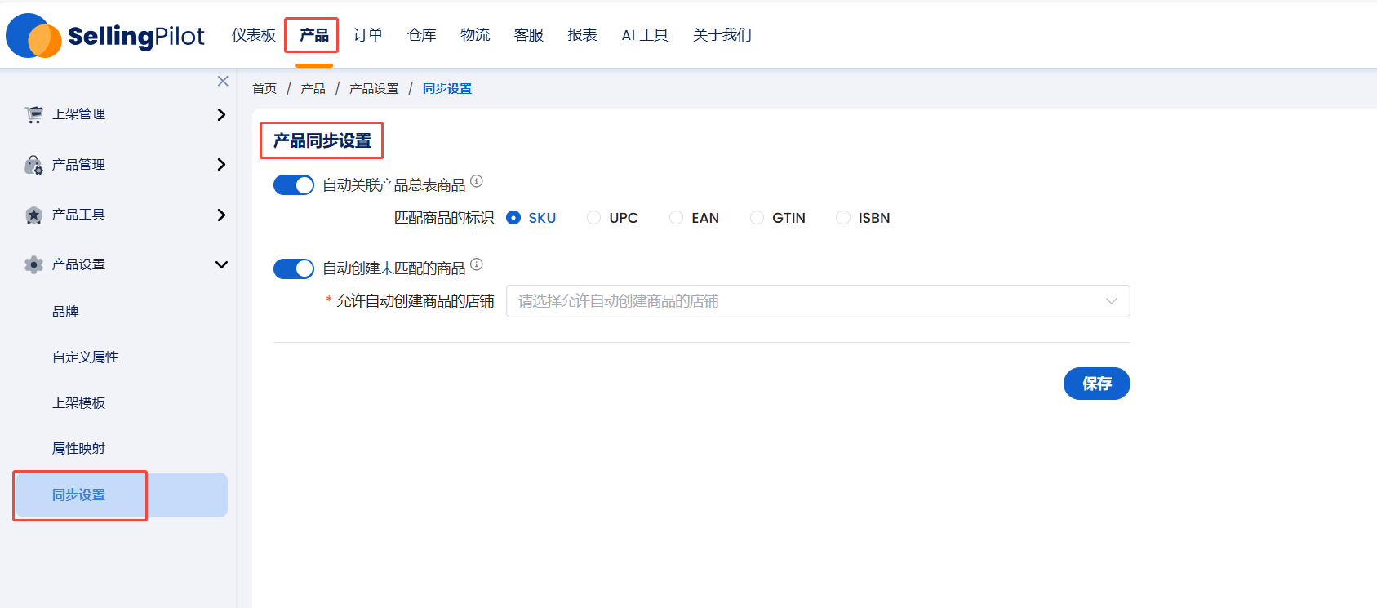This screenshot has width=1377, height=608.
Task: Open the 订单 top menu
Action: coord(367,35)
